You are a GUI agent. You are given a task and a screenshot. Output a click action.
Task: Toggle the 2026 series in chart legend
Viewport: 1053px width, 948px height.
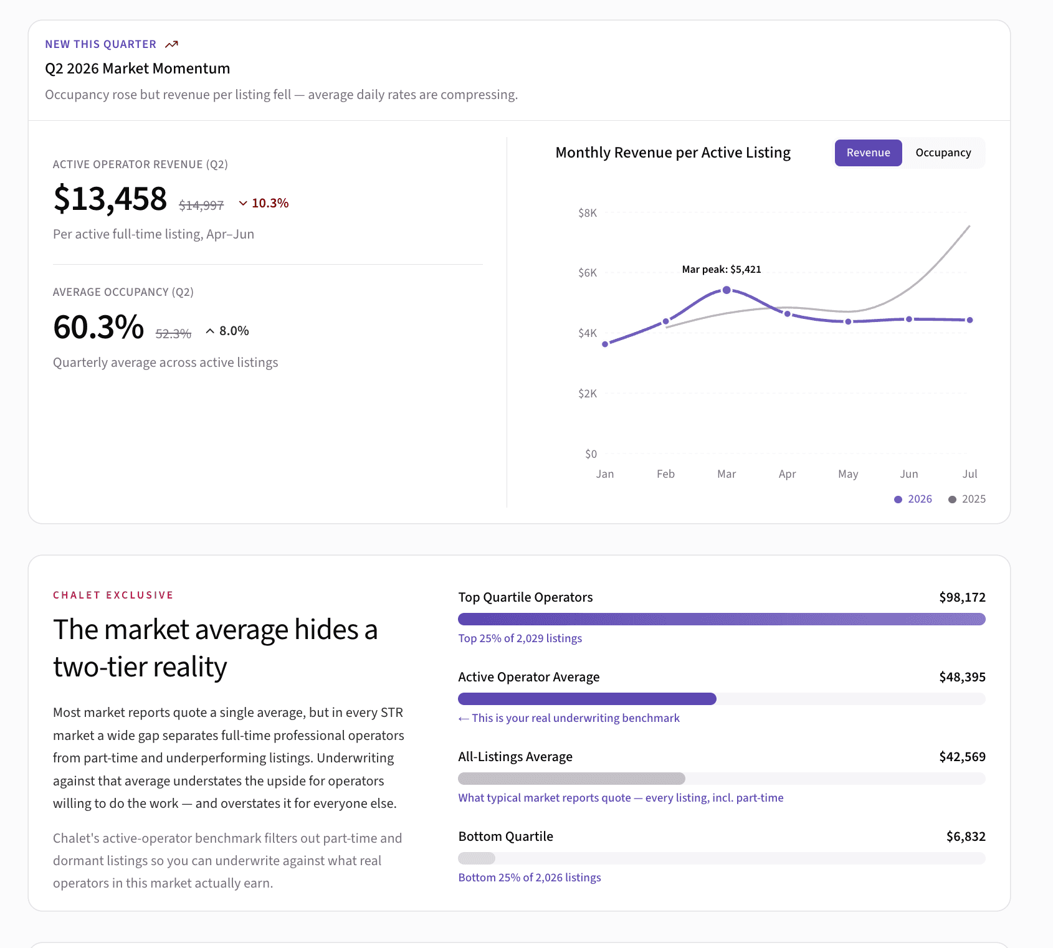(913, 499)
